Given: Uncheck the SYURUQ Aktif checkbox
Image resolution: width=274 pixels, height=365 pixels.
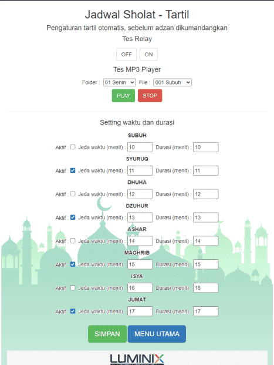Looking at the screenshot, I should (x=73, y=170).
